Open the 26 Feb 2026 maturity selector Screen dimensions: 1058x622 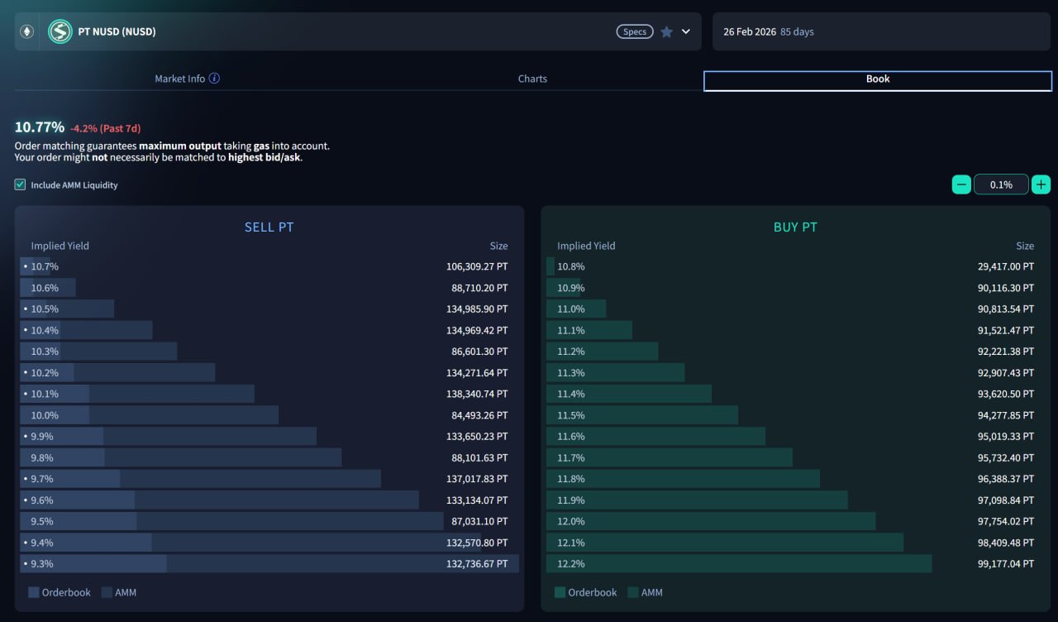tap(880, 32)
